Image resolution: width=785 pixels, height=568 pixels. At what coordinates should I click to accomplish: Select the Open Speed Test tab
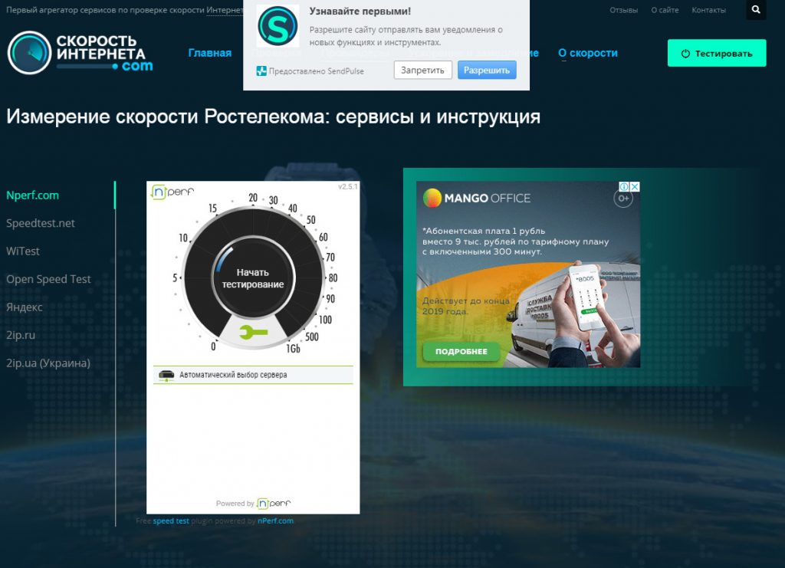point(48,279)
